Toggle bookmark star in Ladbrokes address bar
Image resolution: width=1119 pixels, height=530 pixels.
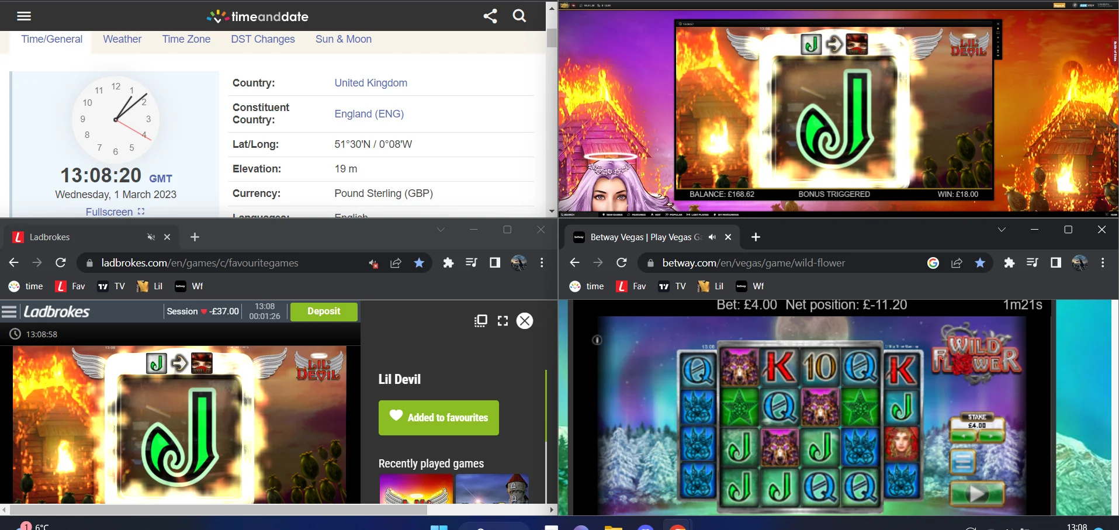[x=419, y=263]
